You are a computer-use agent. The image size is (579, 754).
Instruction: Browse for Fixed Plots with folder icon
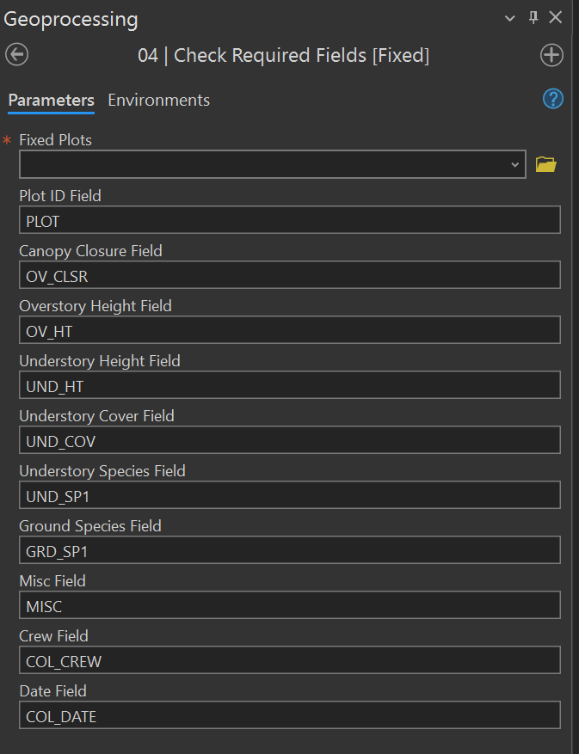pos(546,164)
